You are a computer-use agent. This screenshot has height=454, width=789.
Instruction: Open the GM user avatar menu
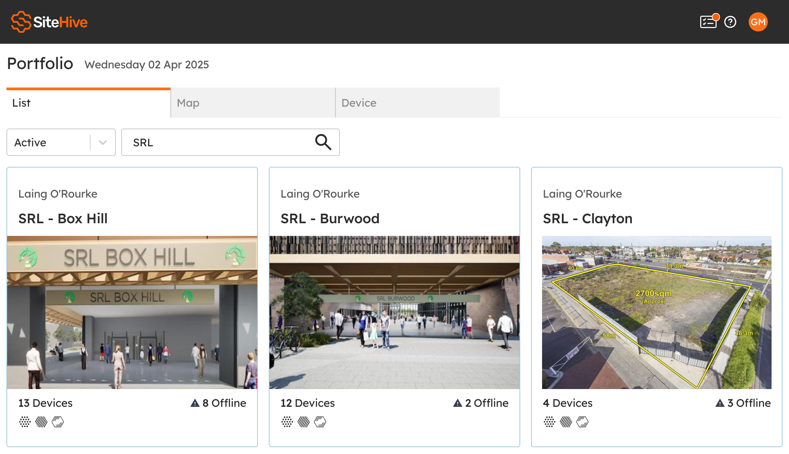pyautogui.click(x=758, y=22)
